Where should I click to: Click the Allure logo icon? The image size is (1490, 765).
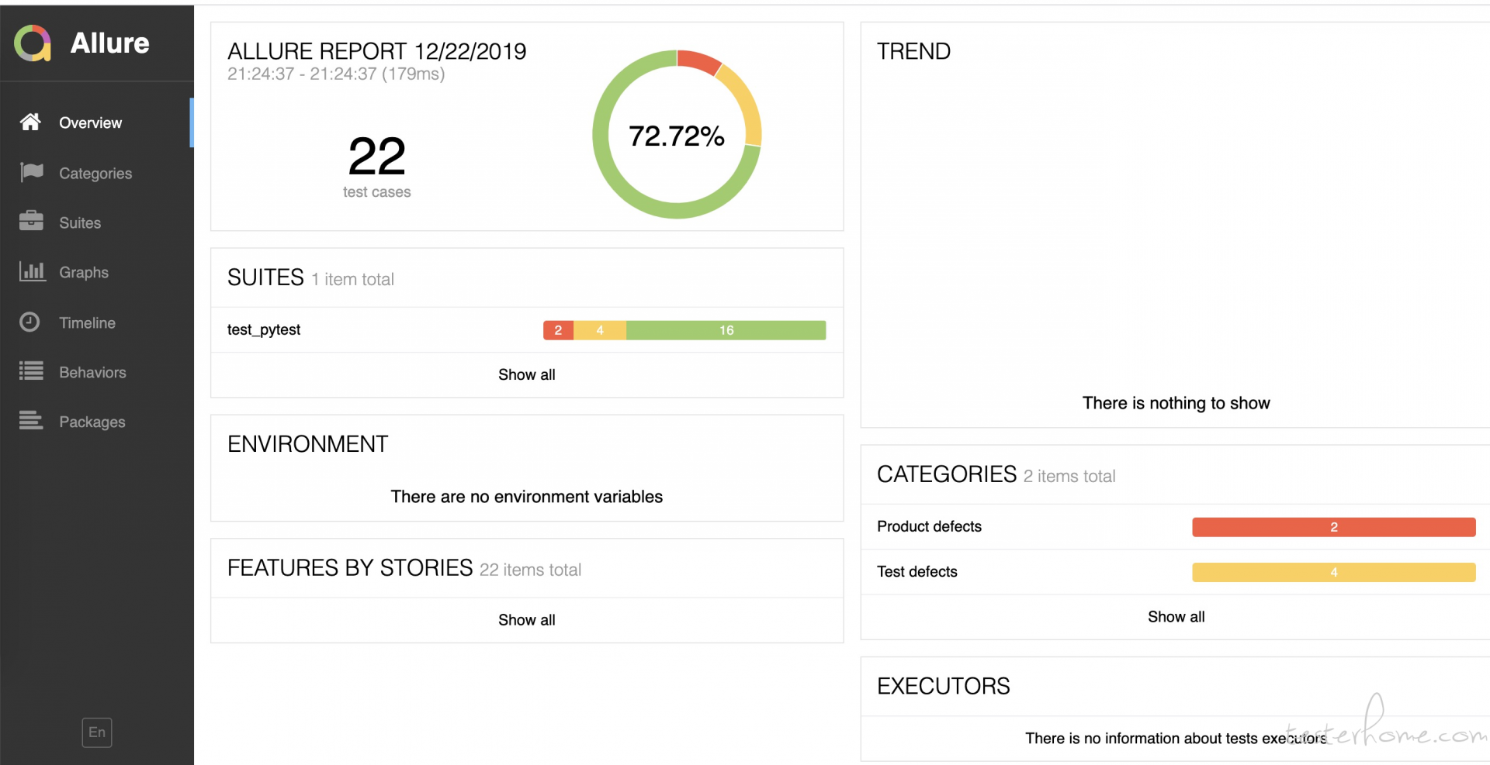tap(33, 43)
